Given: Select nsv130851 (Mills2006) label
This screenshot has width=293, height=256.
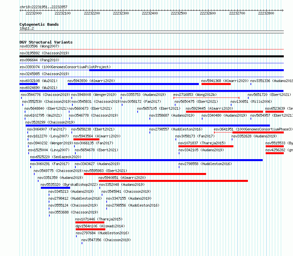Looking at the screenshot, I should tap(251, 101).
